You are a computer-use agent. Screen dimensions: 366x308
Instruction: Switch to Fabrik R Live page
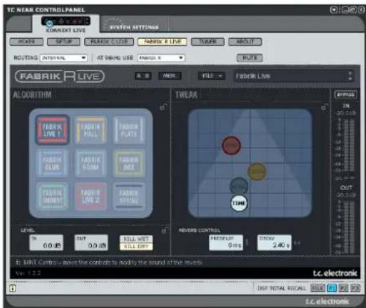coord(162,42)
